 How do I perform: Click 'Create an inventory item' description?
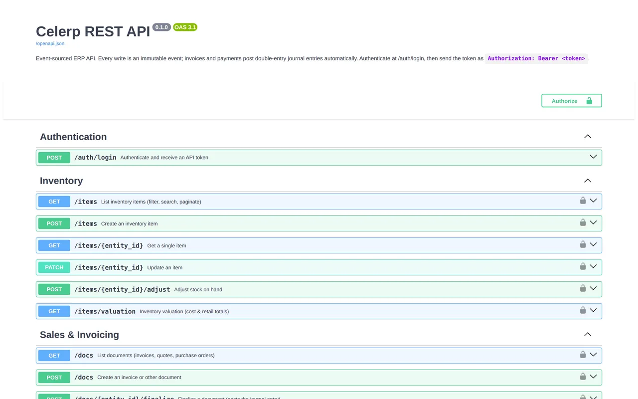(x=129, y=223)
